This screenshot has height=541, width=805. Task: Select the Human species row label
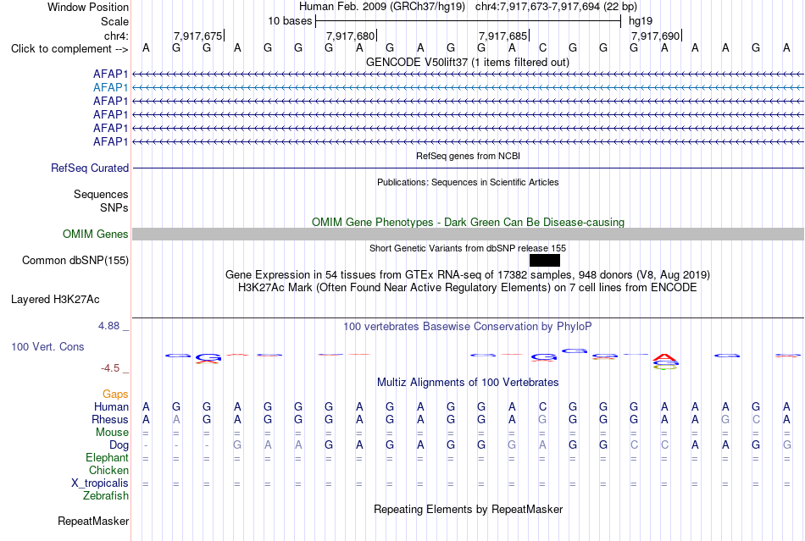point(111,407)
